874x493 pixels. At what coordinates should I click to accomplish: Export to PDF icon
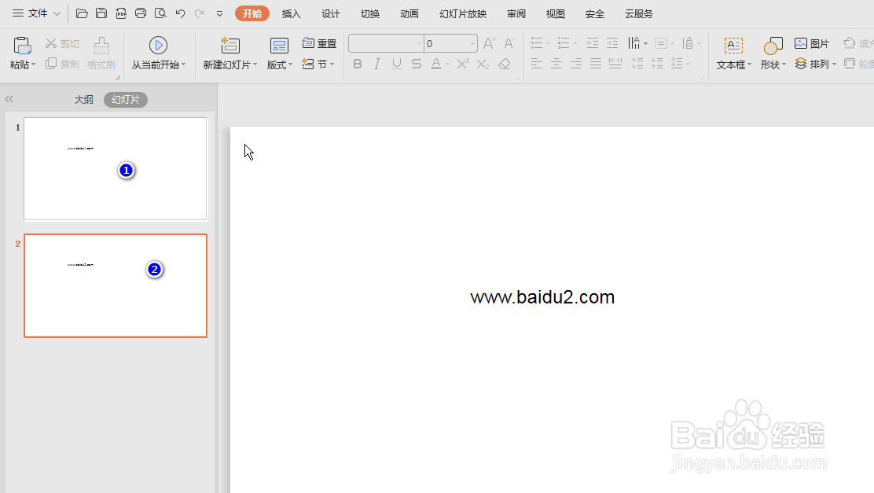coord(121,13)
